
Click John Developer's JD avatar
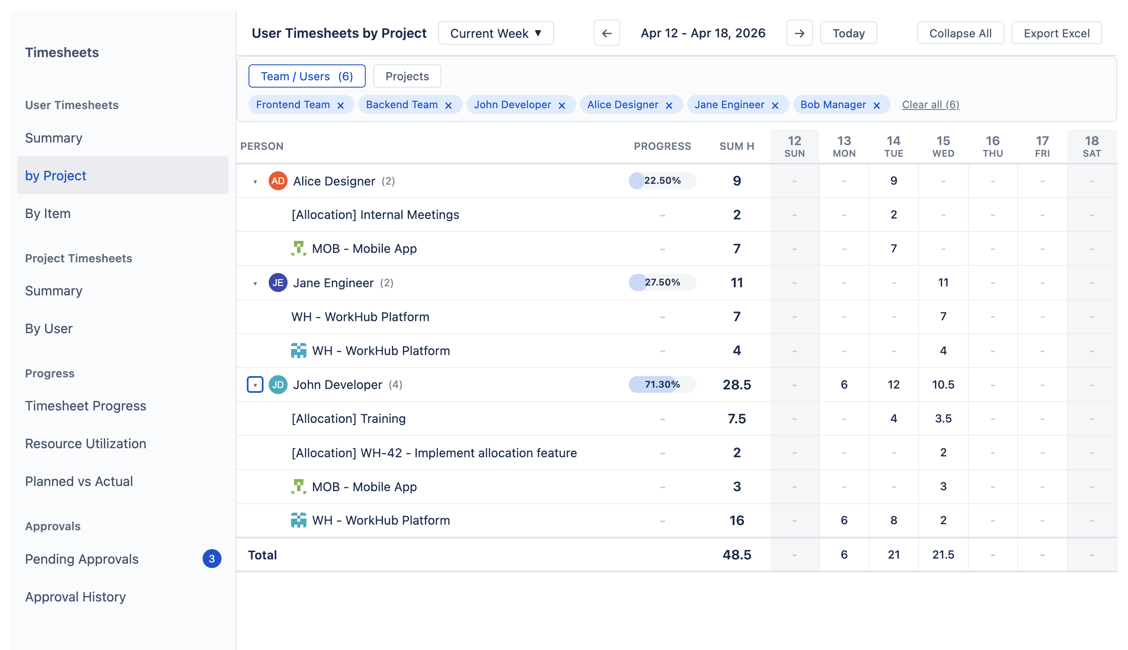point(278,384)
